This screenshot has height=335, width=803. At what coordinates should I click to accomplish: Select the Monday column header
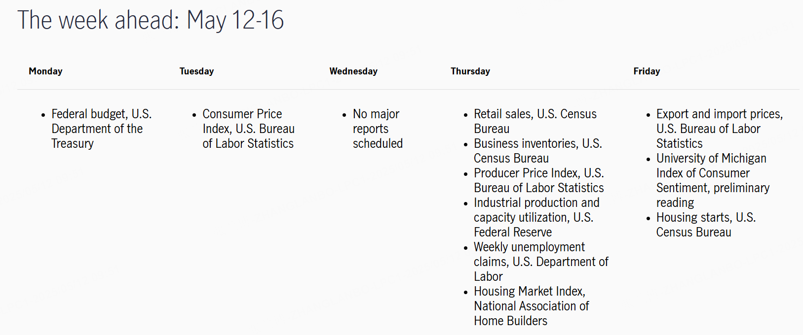click(45, 71)
